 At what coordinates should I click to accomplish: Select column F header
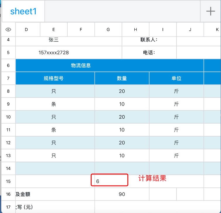81,29
